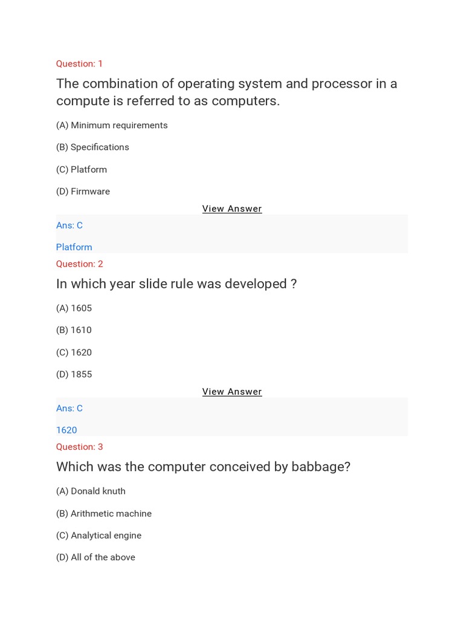Click View Answer for the slide rule question
464x619 pixels.
point(232,392)
